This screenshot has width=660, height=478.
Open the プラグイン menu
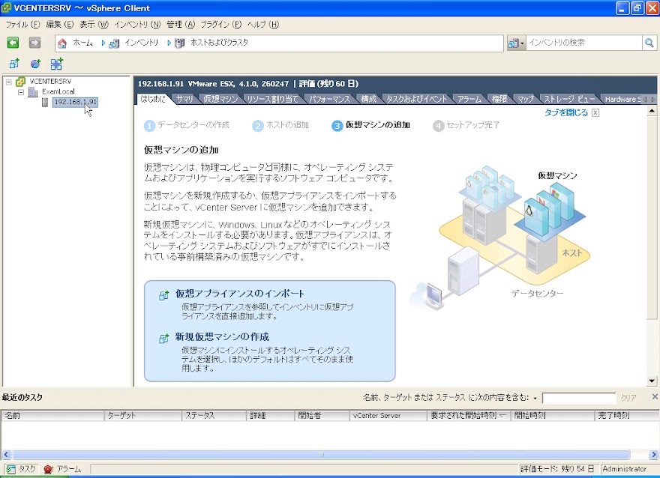[x=221, y=25]
